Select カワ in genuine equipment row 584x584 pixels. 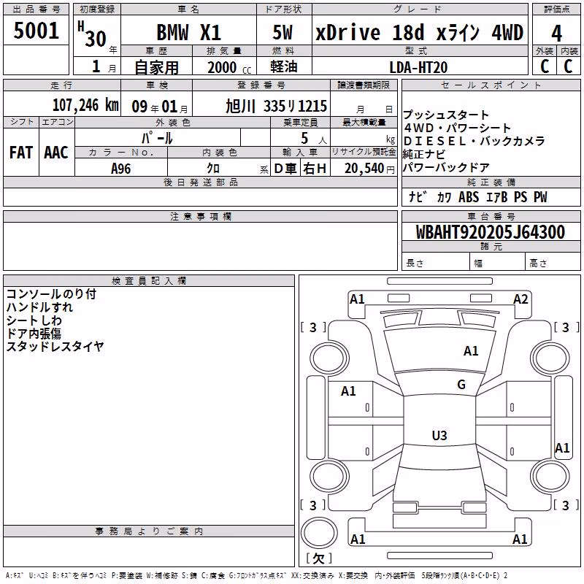(x=445, y=197)
